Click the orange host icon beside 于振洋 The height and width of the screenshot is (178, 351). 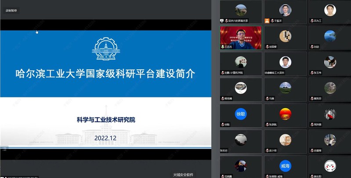267,21
